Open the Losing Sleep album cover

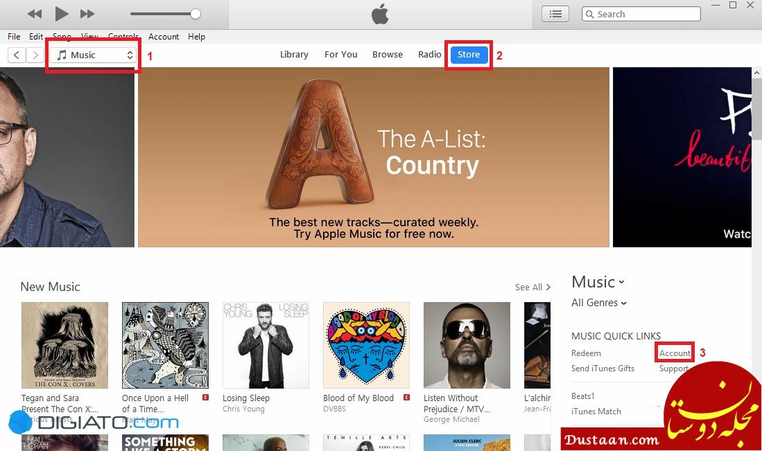pos(266,345)
